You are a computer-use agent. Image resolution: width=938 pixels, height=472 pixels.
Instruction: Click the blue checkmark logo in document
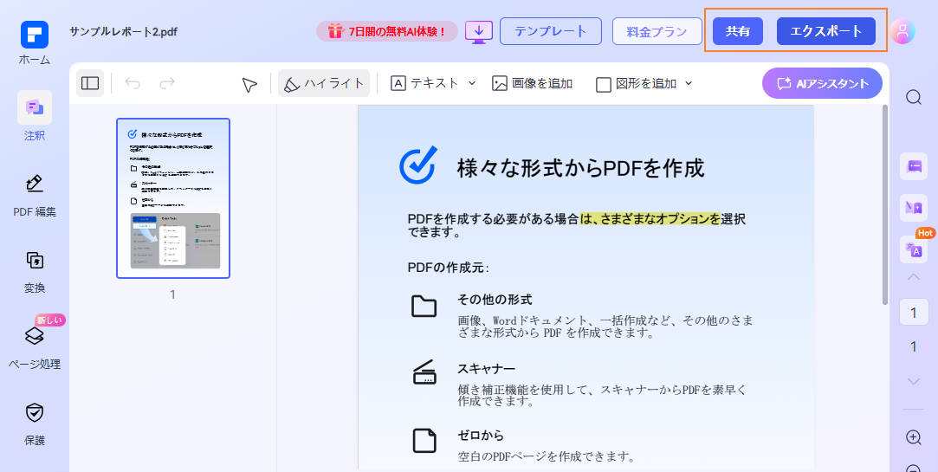tap(418, 165)
